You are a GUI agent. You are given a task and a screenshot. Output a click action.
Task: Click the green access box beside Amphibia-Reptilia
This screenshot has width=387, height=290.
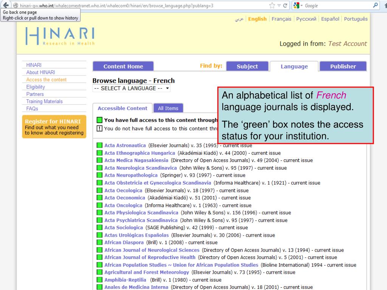point(99,280)
